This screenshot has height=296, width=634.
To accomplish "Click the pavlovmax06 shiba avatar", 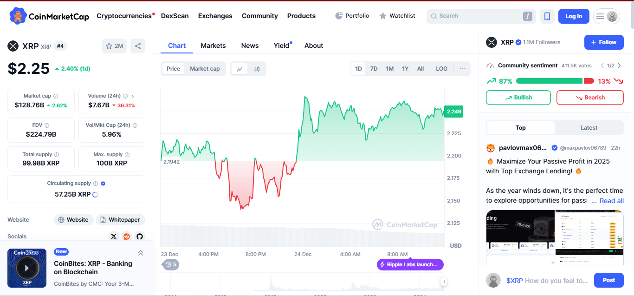I will point(491,148).
